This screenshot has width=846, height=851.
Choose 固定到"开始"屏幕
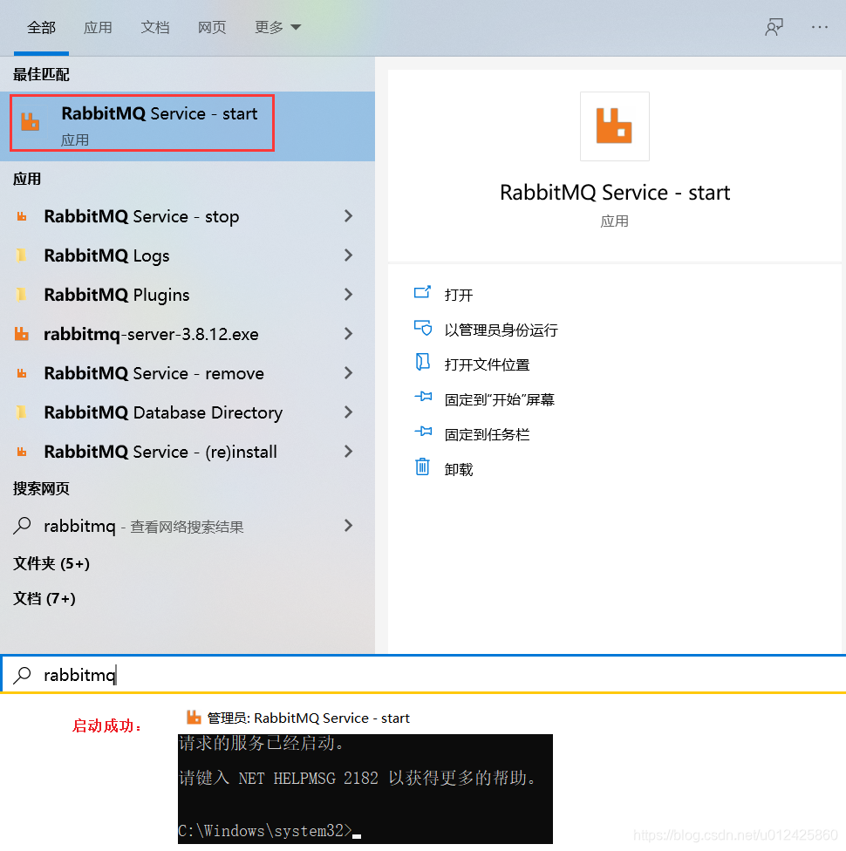tap(499, 400)
